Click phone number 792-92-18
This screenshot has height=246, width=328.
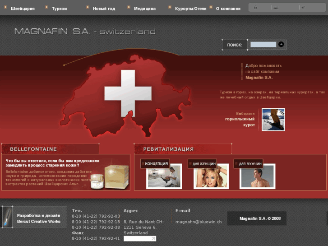pyautogui.click(x=96, y=222)
